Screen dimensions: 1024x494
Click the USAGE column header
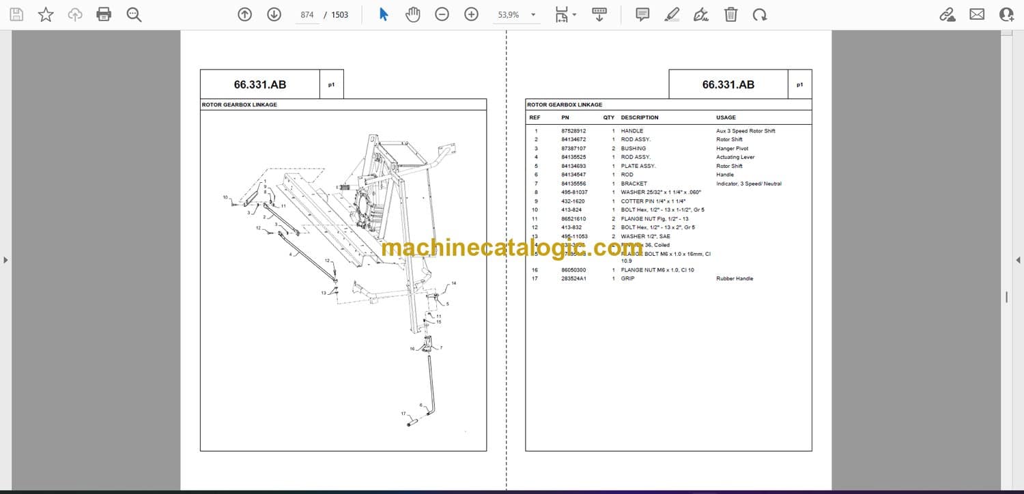[x=726, y=117]
